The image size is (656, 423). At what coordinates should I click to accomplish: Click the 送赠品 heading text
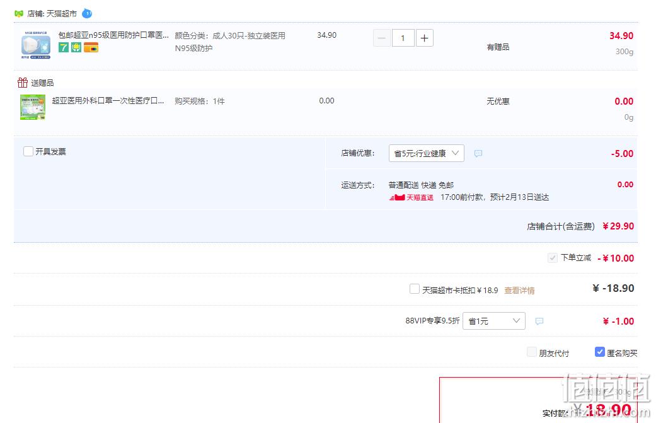[42, 83]
